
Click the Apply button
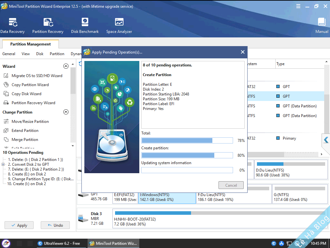pyautogui.click(x=19, y=225)
